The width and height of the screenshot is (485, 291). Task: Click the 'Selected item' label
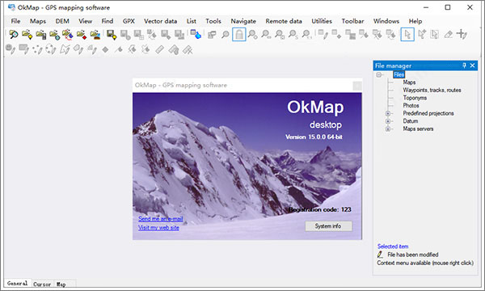click(x=393, y=247)
